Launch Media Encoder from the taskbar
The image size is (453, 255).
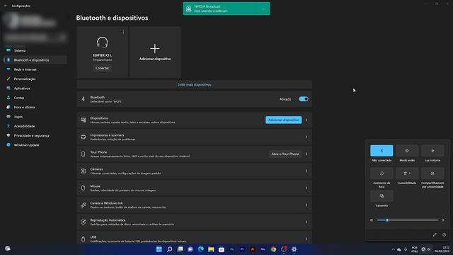click(x=263, y=249)
